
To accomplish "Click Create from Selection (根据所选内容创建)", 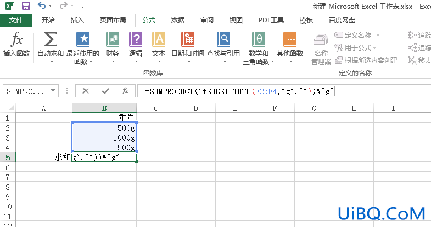I will [366, 60].
